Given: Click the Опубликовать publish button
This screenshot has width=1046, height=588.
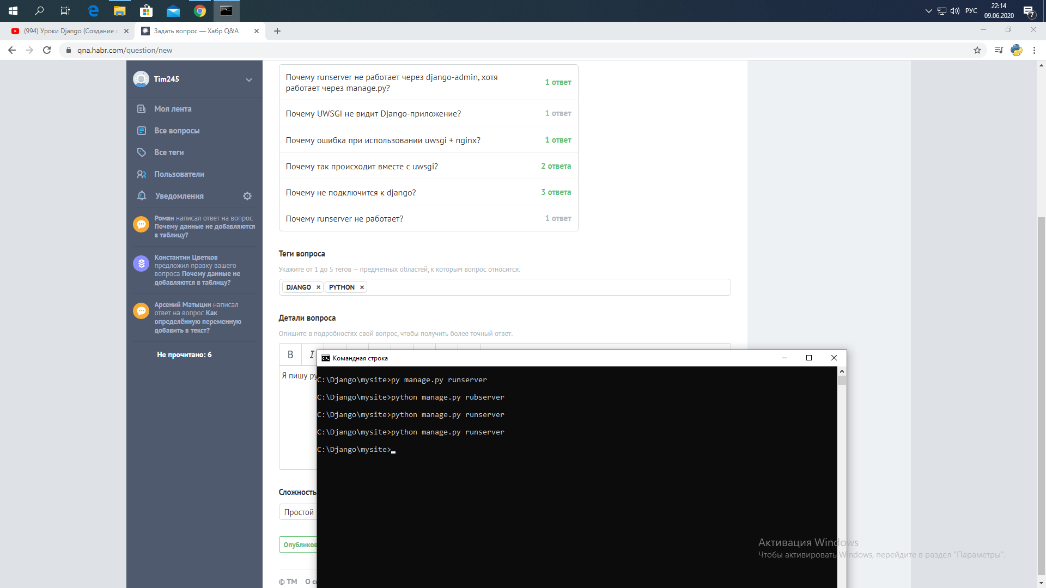Looking at the screenshot, I should pos(299,545).
